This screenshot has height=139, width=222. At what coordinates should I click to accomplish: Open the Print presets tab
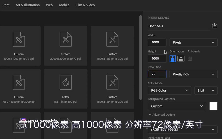pos(6,5)
